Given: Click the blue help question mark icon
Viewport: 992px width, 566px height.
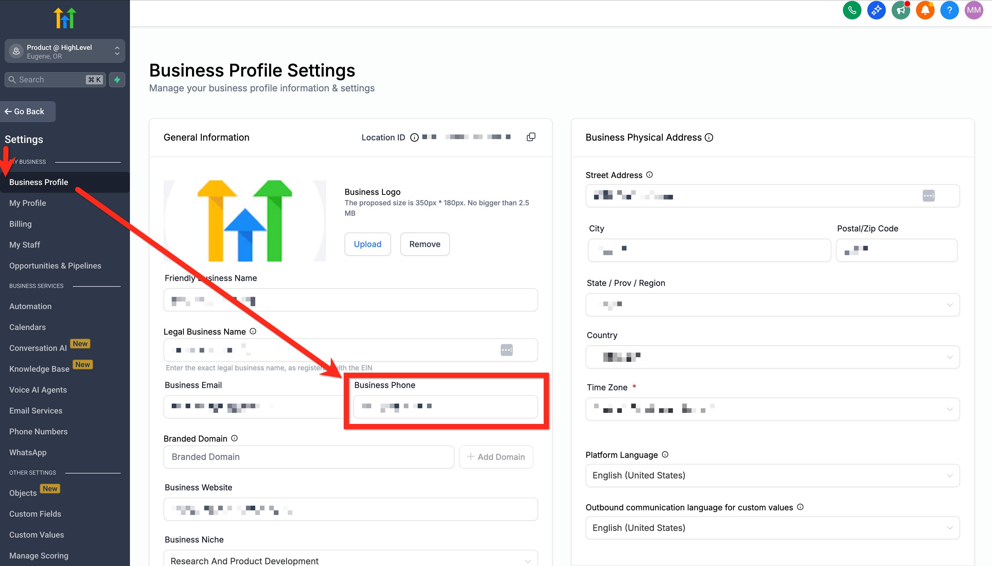Looking at the screenshot, I should tap(949, 10).
